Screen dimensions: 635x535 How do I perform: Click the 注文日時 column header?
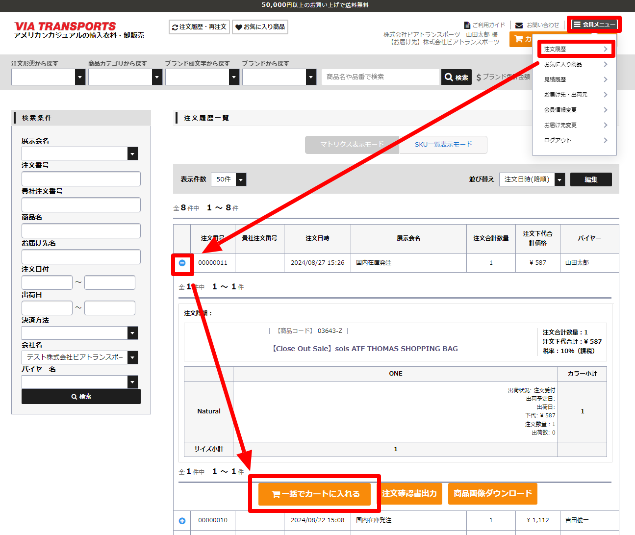317,238
